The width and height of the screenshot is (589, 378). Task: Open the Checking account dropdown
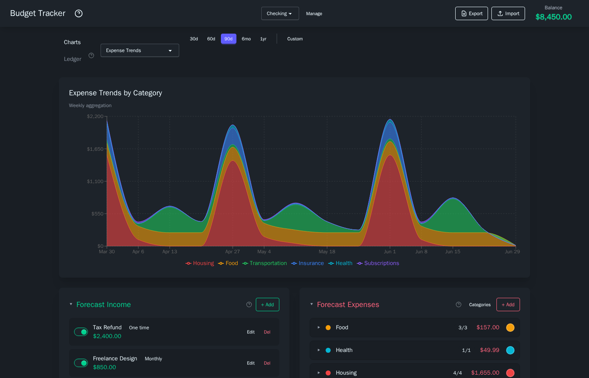(280, 13)
